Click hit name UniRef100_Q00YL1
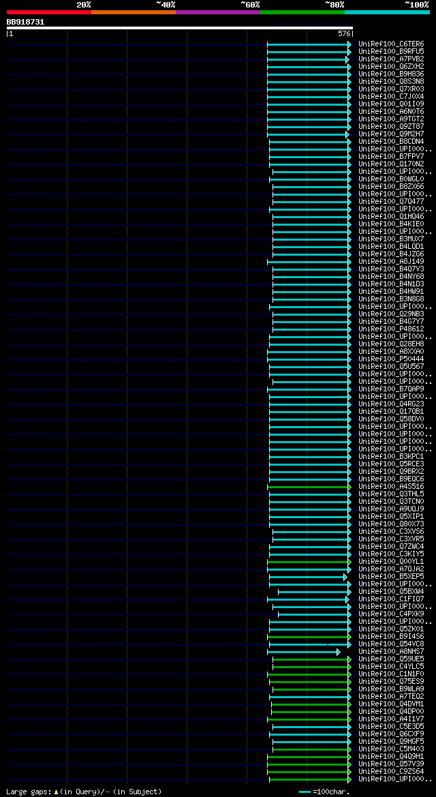Screen dimensions: 436x797 (x=391, y=562)
